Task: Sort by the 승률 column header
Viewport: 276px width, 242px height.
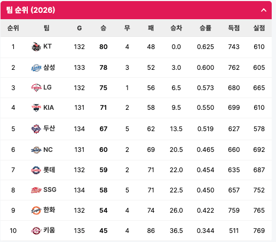Action: pos(206,28)
